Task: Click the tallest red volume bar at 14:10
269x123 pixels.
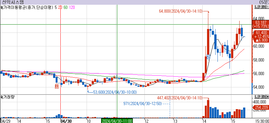Action: tap(208, 109)
